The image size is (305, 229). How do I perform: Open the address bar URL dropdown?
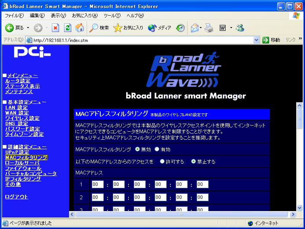[x=257, y=40]
